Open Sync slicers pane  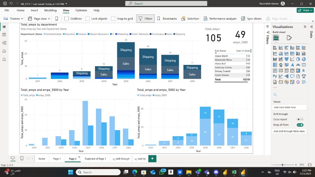pyautogui.click(x=243, y=18)
